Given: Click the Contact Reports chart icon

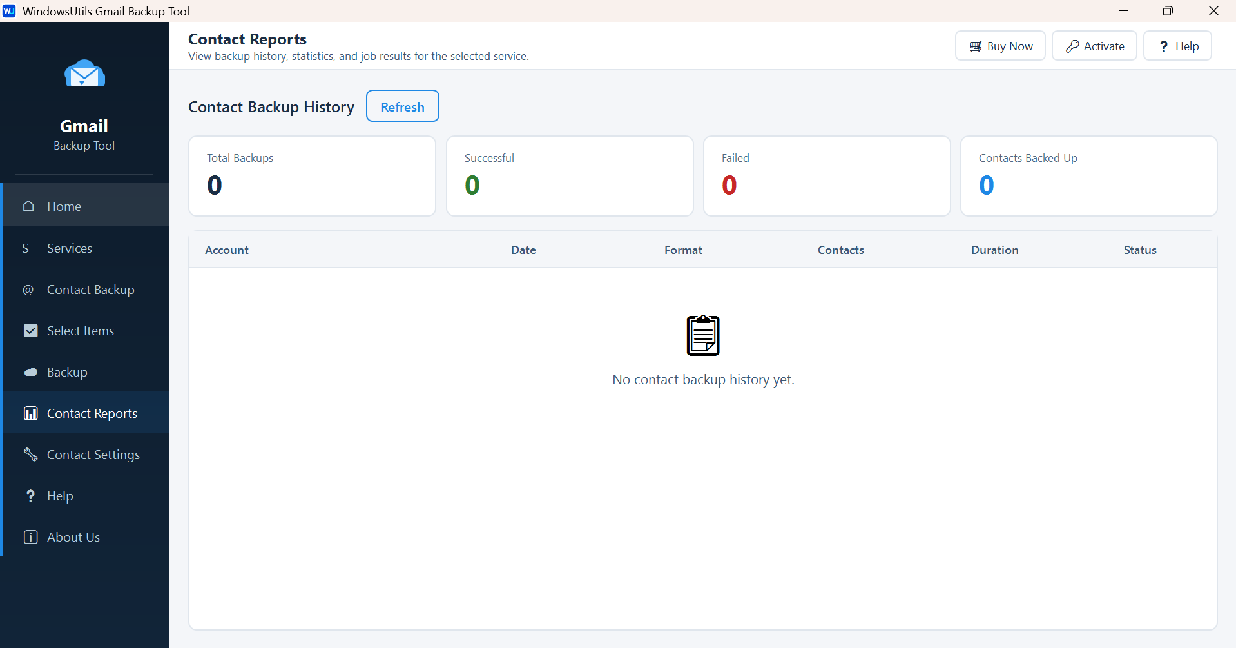Looking at the screenshot, I should tap(30, 413).
